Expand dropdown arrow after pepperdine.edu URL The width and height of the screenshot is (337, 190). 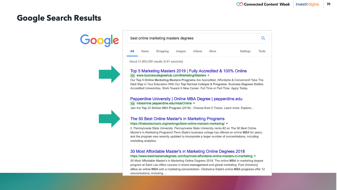[194, 103]
